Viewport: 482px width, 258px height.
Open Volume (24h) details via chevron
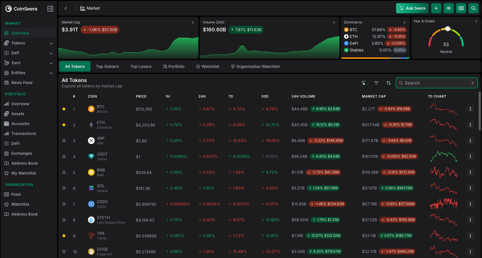334,22
